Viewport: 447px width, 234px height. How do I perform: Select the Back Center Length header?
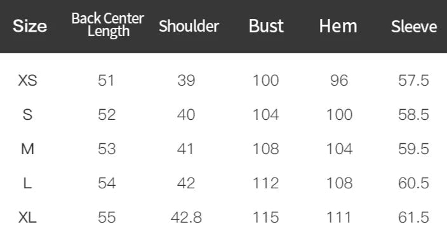tap(108, 25)
